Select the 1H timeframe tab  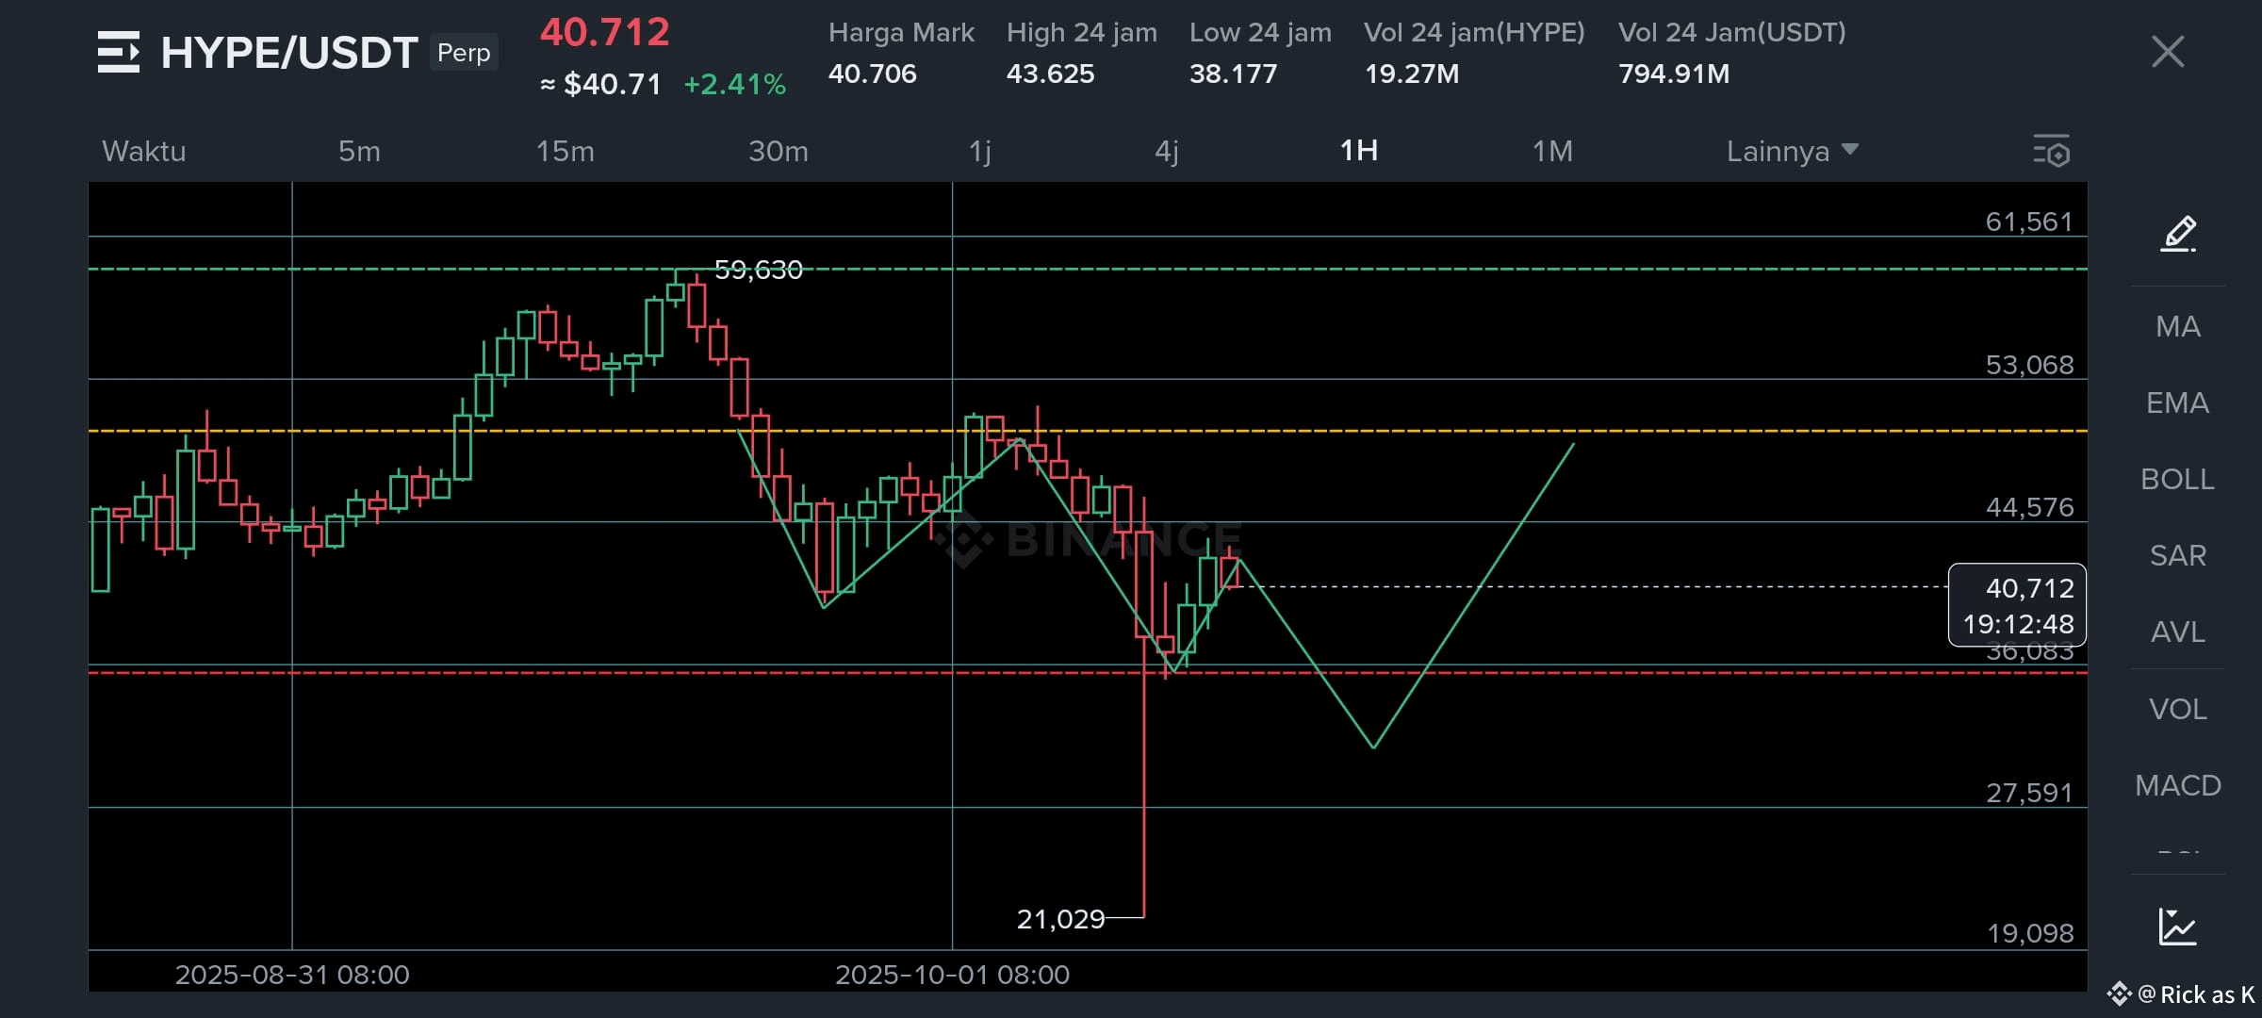click(1359, 151)
